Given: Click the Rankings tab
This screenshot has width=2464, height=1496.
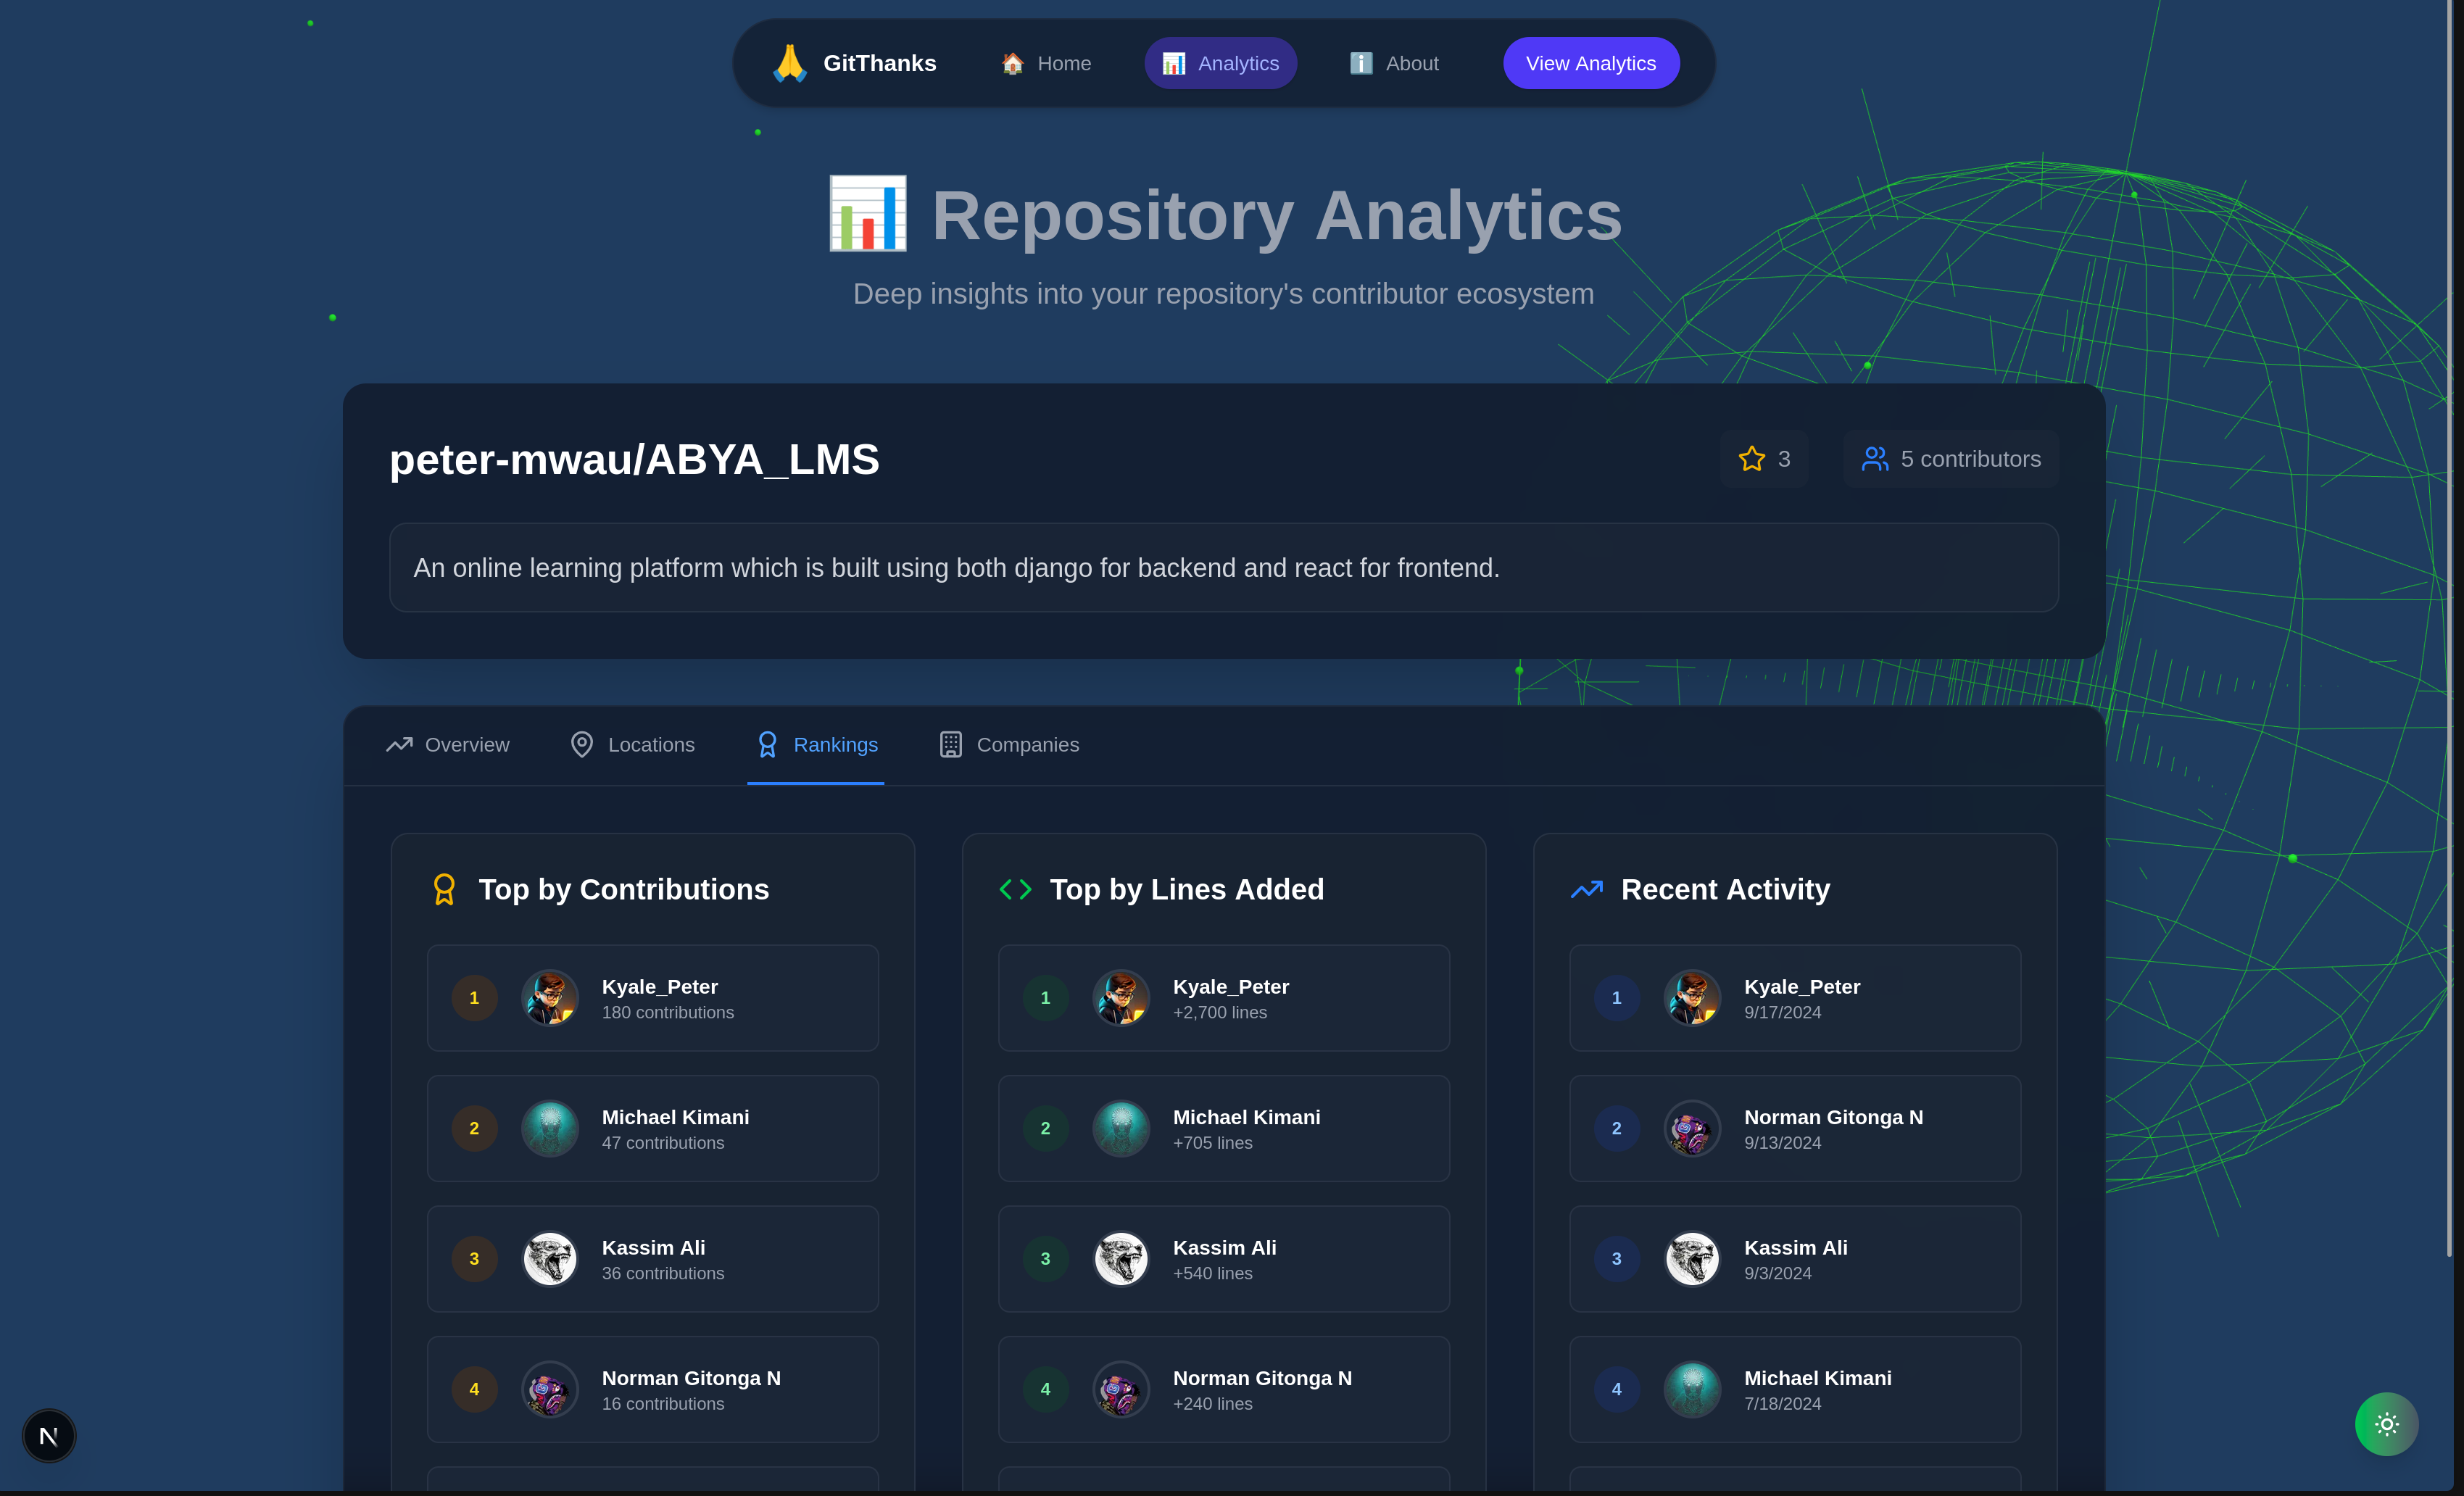Looking at the screenshot, I should (816, 745).
